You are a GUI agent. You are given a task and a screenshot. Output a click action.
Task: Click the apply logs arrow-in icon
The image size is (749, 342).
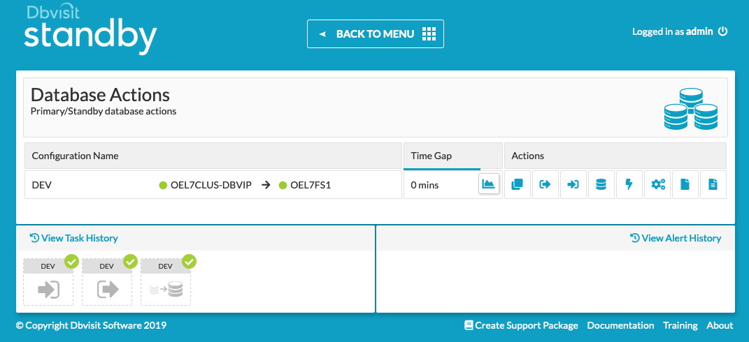click(573, 184)
